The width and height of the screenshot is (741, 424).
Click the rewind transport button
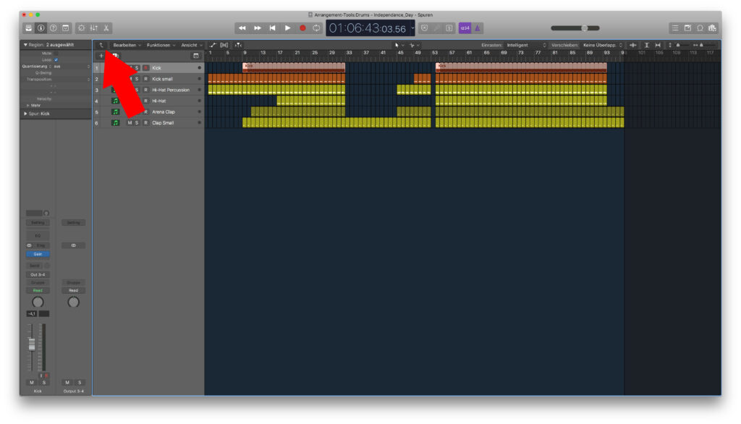242,28
